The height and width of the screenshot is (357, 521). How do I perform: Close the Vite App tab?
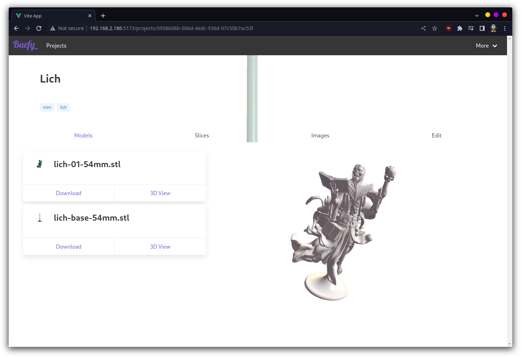[x=90, y=16]
